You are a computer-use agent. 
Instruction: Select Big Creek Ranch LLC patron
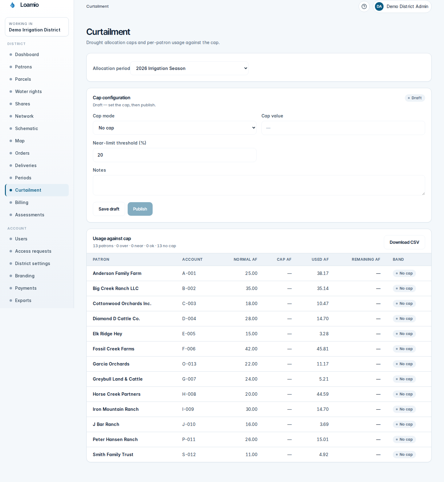click(x=116, y=288)
